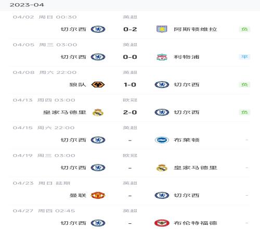
Task: Open the 2-0 Real Madrid vs Chelsea score
Action: point(130,112)
